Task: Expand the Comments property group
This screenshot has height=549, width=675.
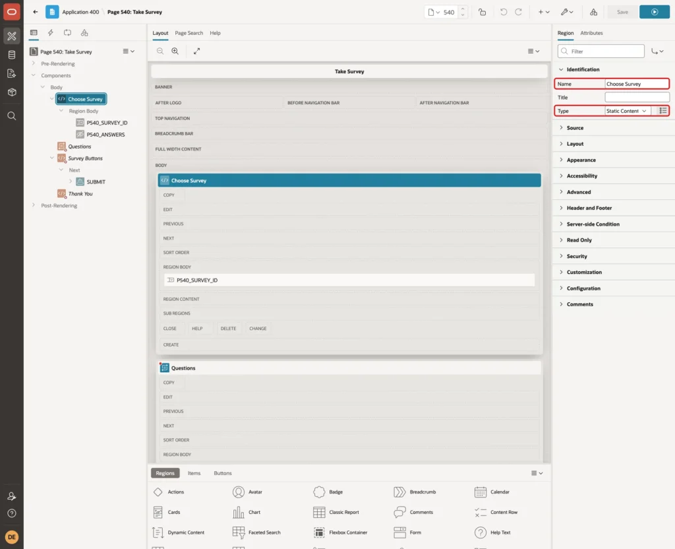Action: tap(561, 304)
